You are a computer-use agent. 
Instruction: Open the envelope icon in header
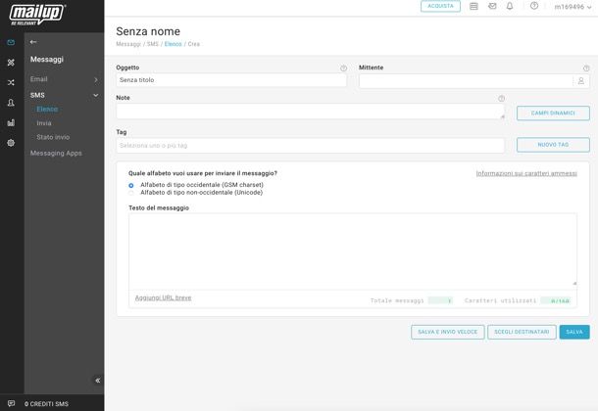coord(492,6)
